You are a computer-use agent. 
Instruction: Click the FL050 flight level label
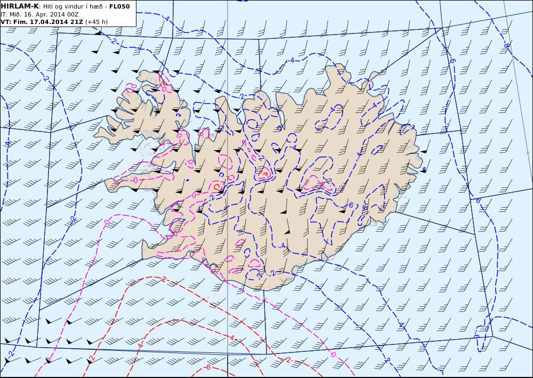tap(119, 6)
